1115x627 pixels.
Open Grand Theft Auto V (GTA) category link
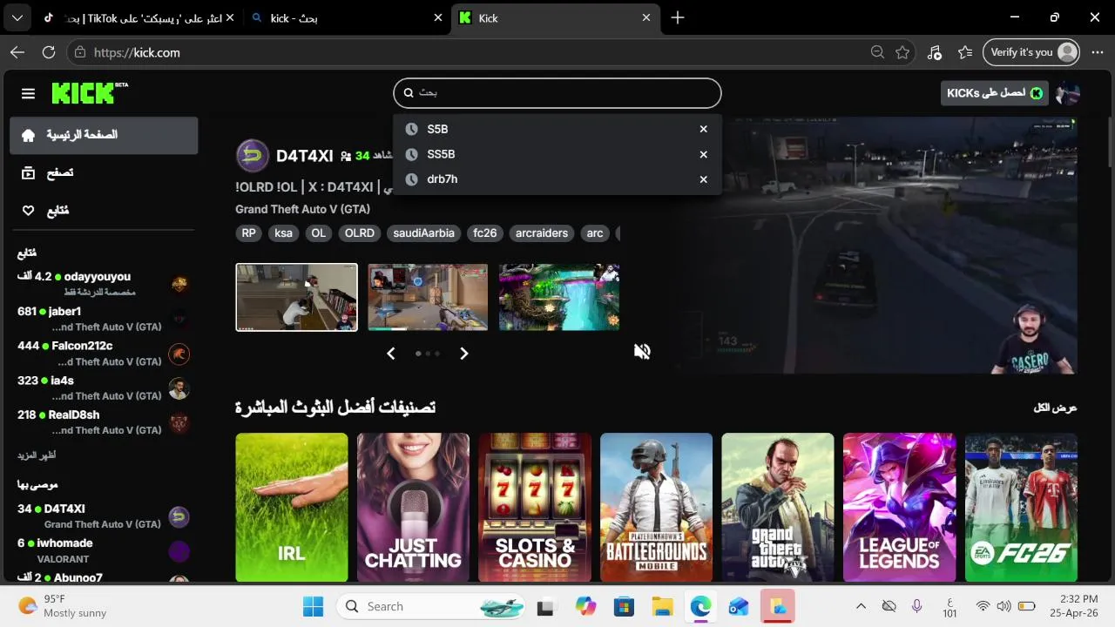[x=302, y=209]
